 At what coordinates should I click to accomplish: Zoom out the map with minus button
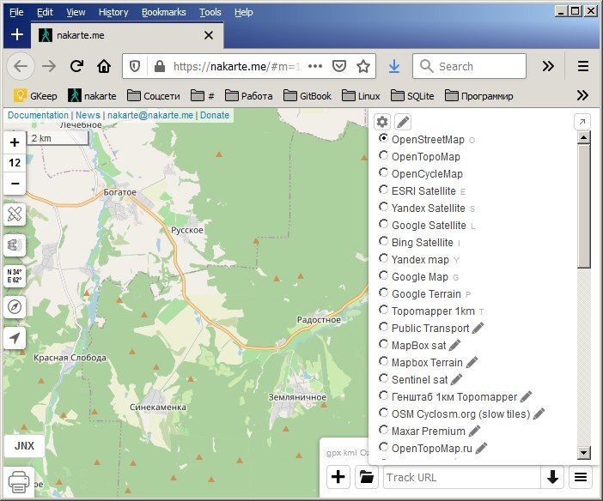[x=15, y=184]
